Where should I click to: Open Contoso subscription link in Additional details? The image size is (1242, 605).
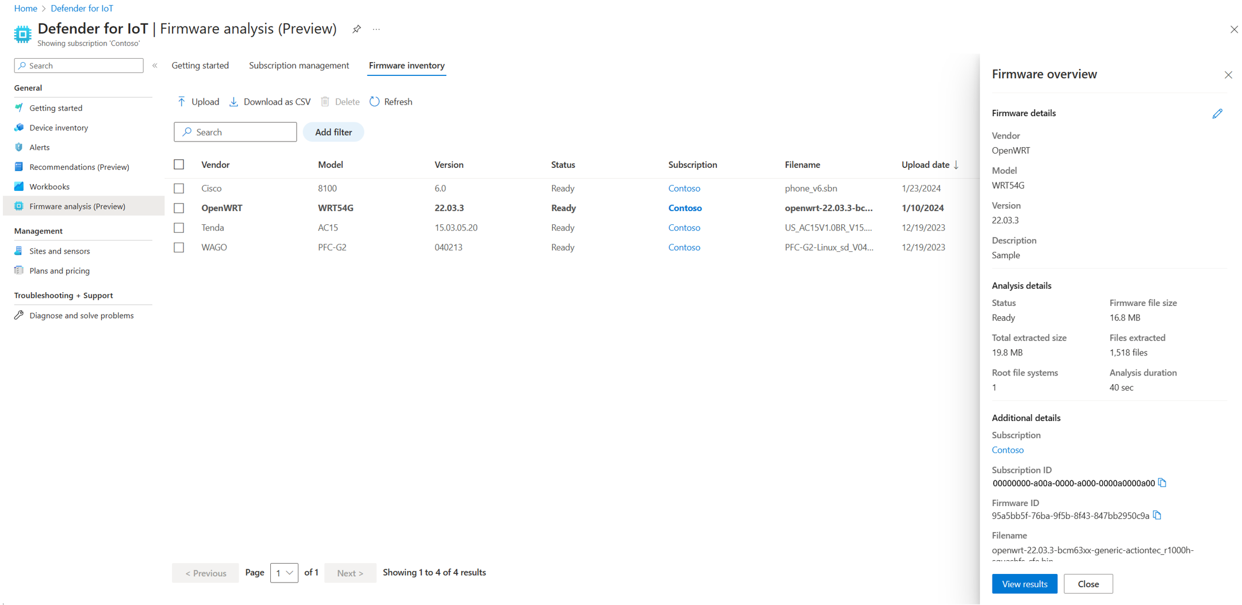tap(1007, 450)
